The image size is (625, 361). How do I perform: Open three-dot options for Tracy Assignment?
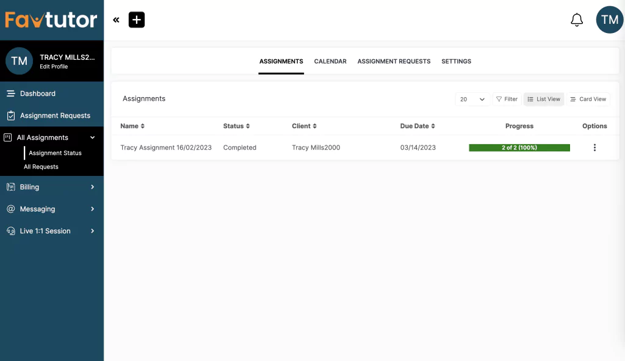tap(594, 148)
